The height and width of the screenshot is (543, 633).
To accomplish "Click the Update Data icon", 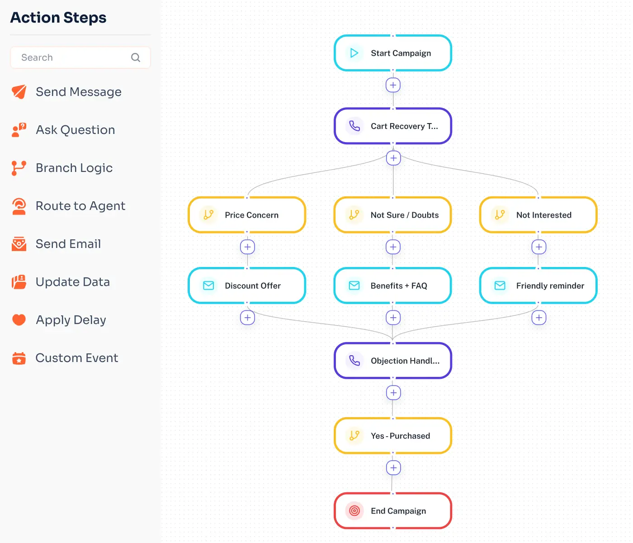I will point(19,281).
